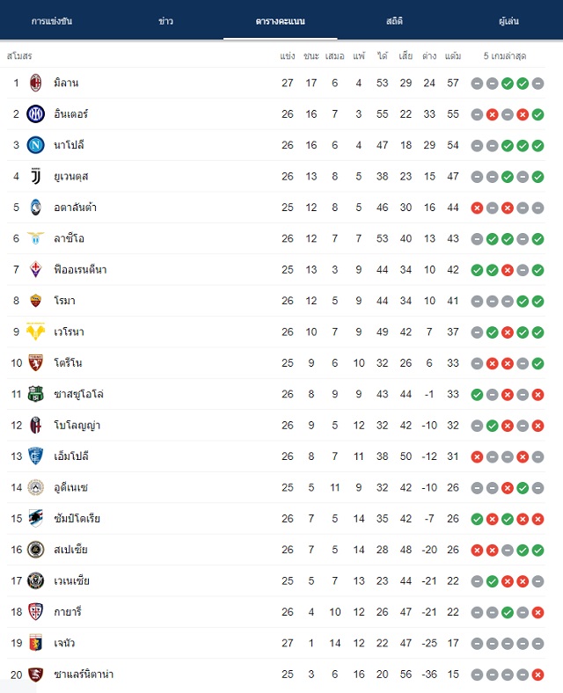Click Inter's latest green win indicator

pyautogui.click(x=537, y=114)
